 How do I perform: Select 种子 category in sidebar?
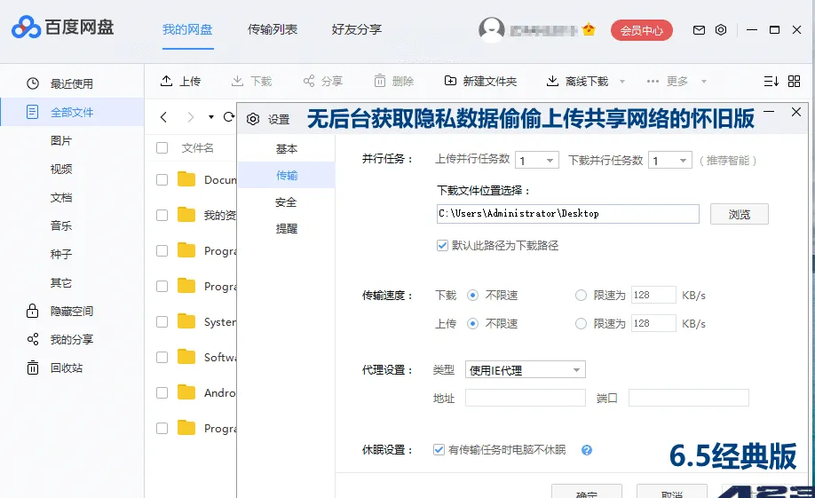[61, 254]
